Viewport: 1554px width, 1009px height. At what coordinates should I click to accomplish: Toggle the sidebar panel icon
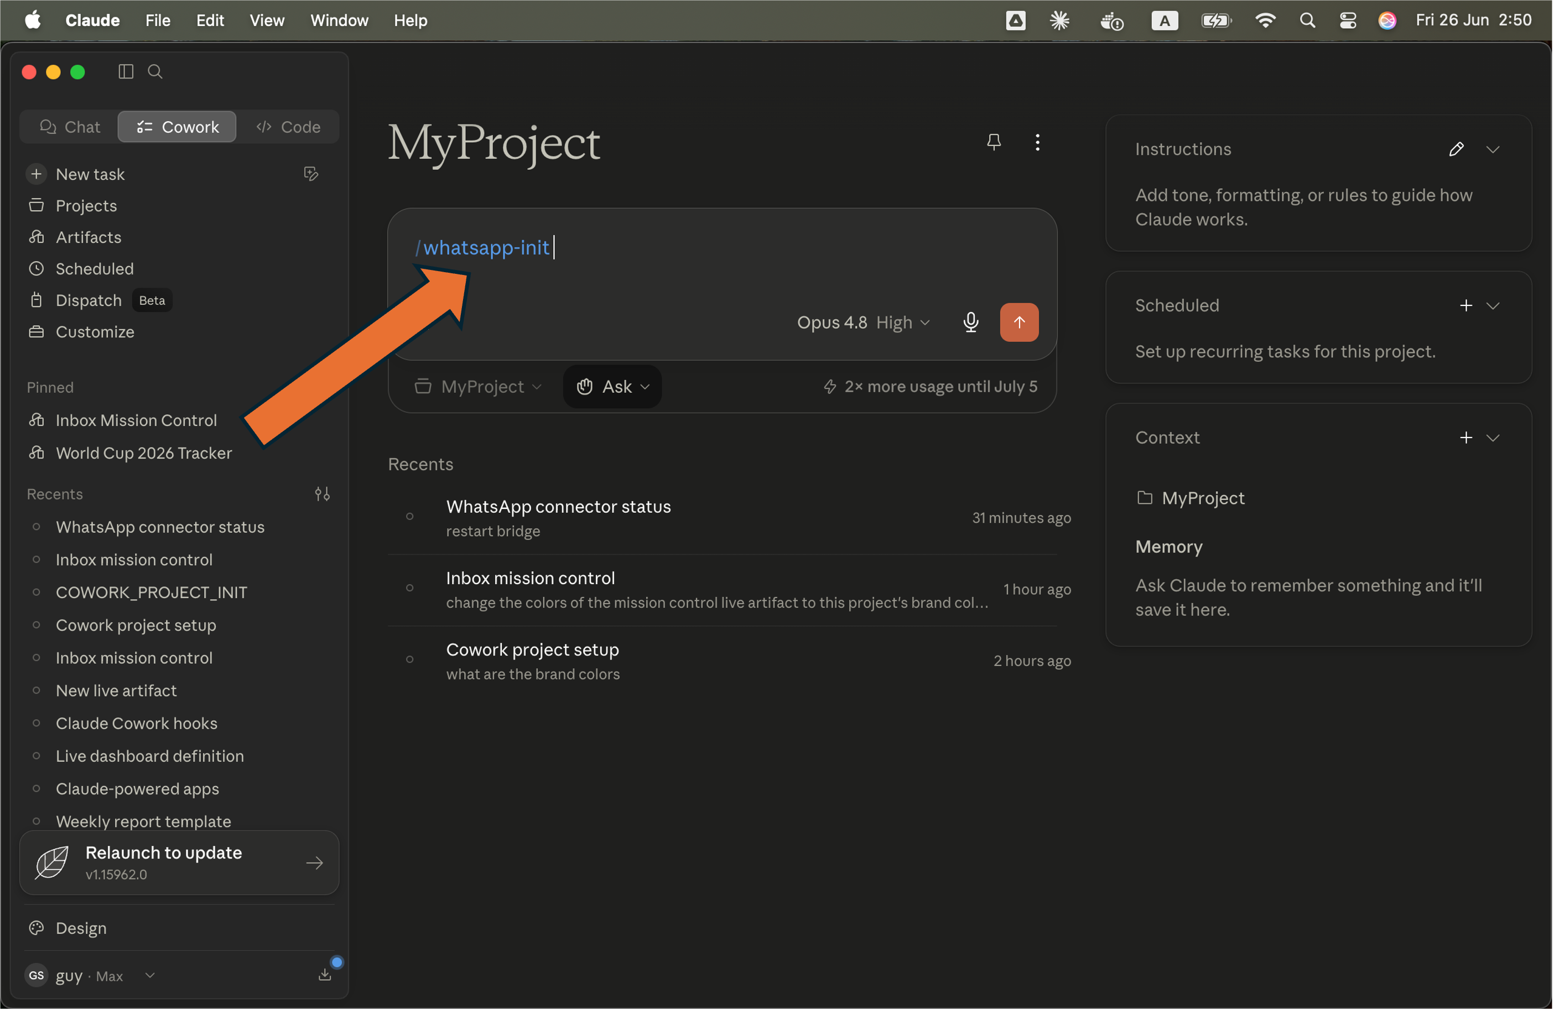126,71
